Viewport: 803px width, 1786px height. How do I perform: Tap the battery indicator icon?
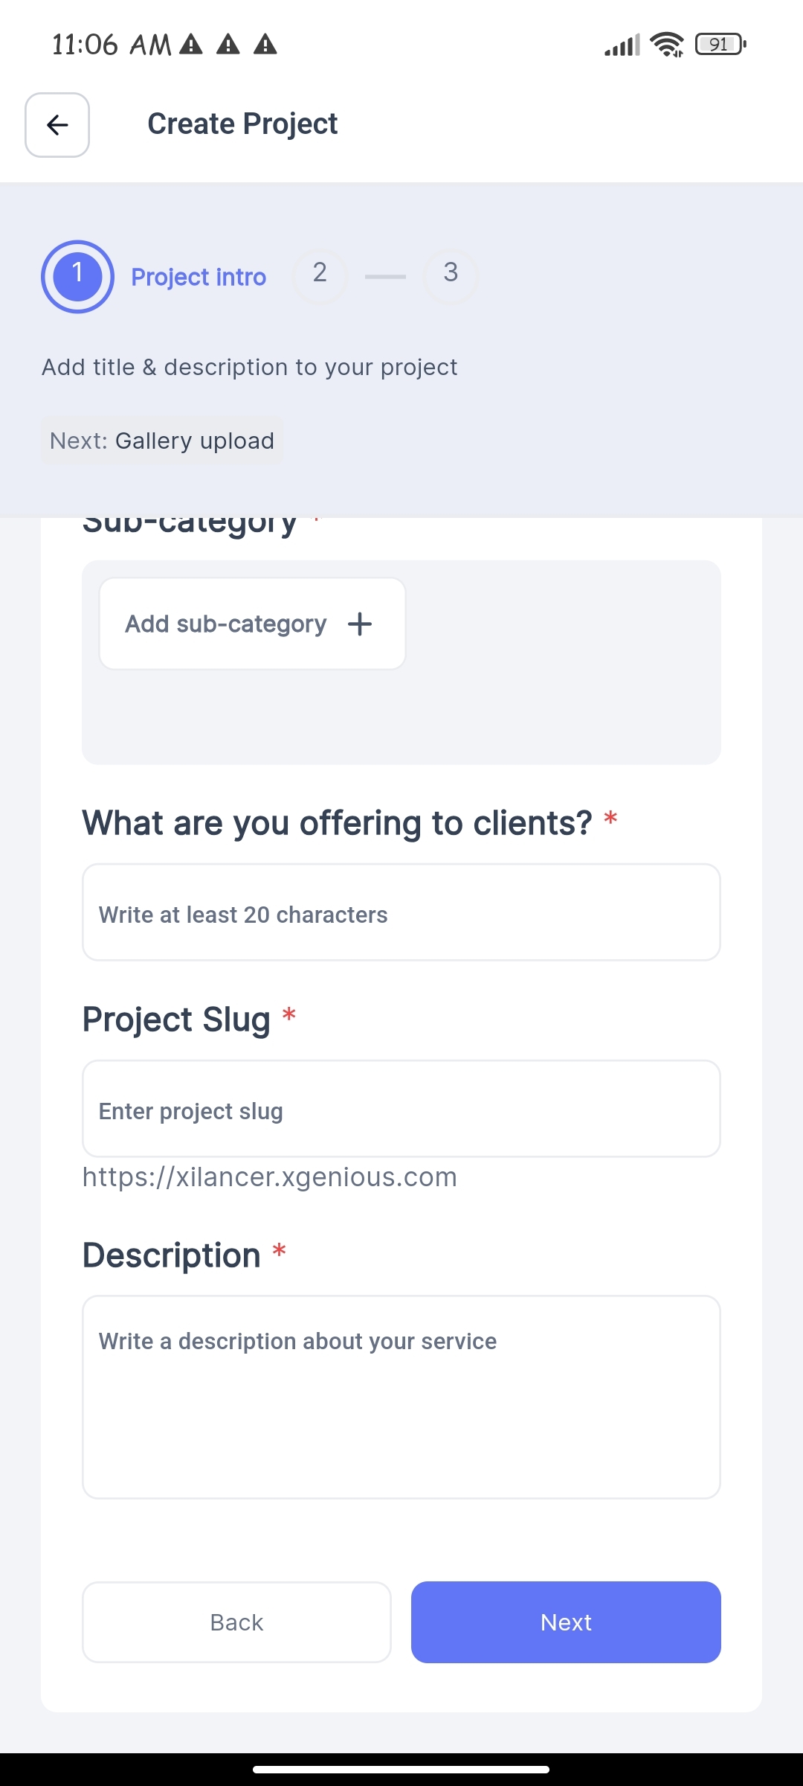click(720, 45)
